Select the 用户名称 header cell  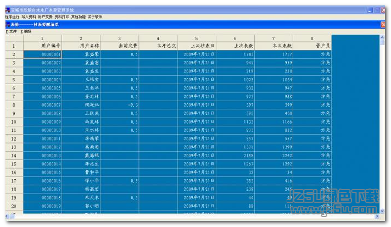click(81, 46)
